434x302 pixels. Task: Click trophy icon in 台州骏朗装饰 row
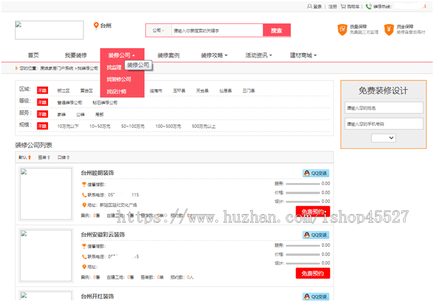(84, 184)
